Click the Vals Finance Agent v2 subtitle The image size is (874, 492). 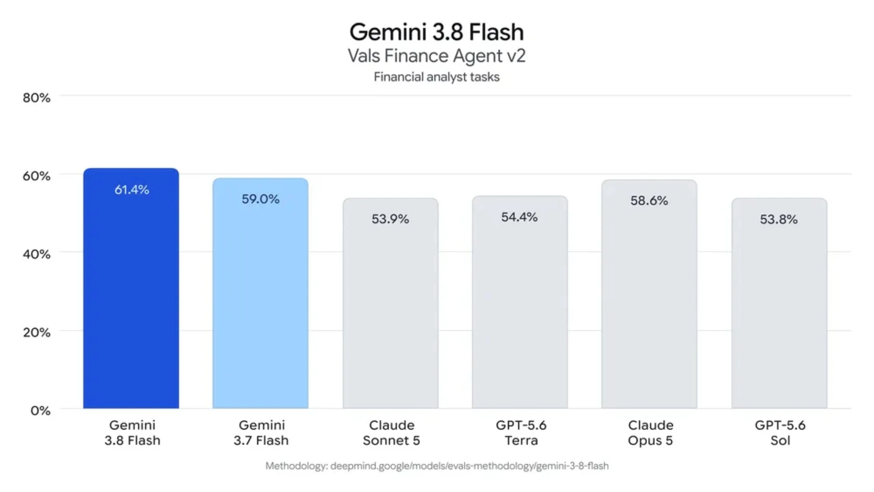[x=437, y=56]
